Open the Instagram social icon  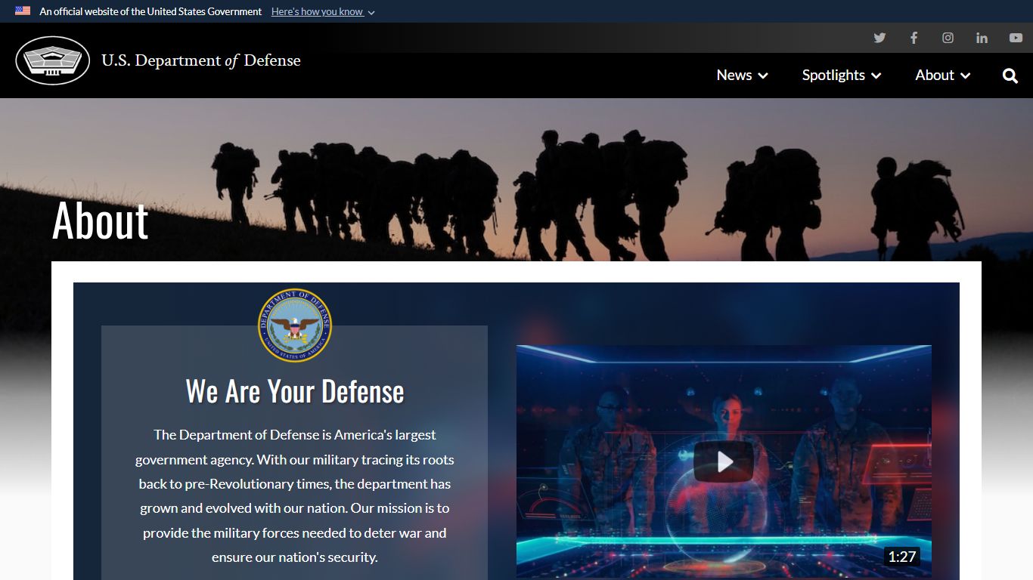948,38
